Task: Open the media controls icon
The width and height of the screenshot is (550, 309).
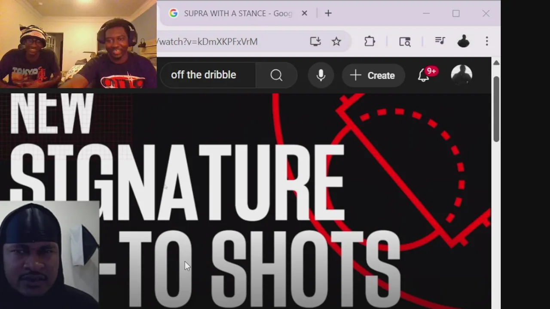Action: pos(440,41)
